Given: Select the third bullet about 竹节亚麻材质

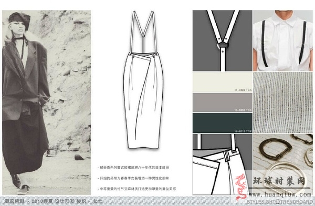Looking at the screenshot, I should coord(137,189).
